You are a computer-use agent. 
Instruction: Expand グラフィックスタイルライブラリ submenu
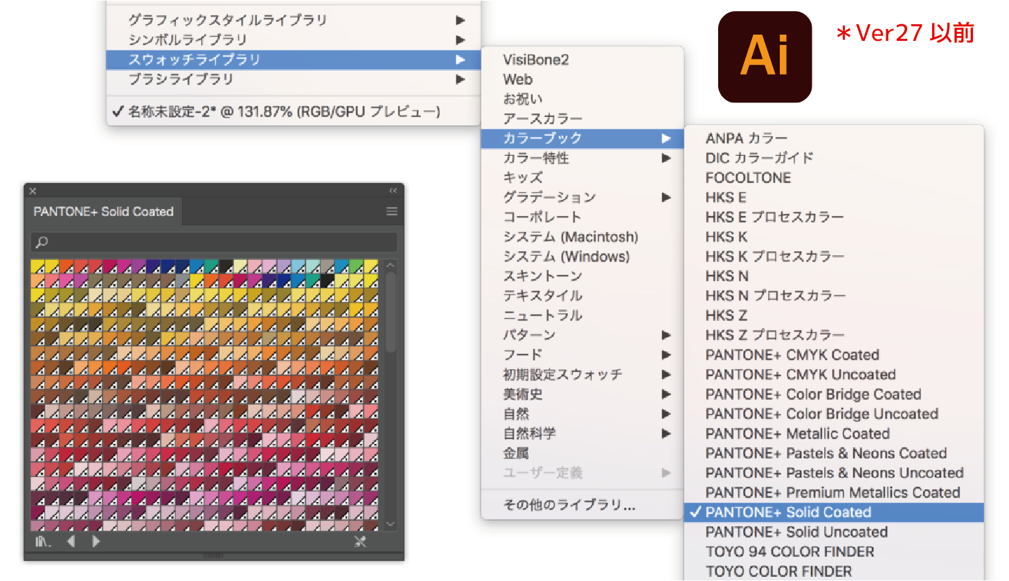coord(293,20)
